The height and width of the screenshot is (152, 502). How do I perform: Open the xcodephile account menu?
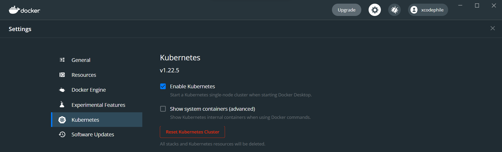428,10
